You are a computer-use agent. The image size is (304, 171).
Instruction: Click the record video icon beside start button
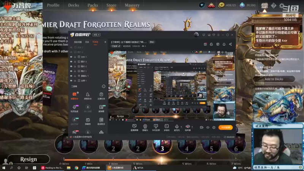coord(202,127)
